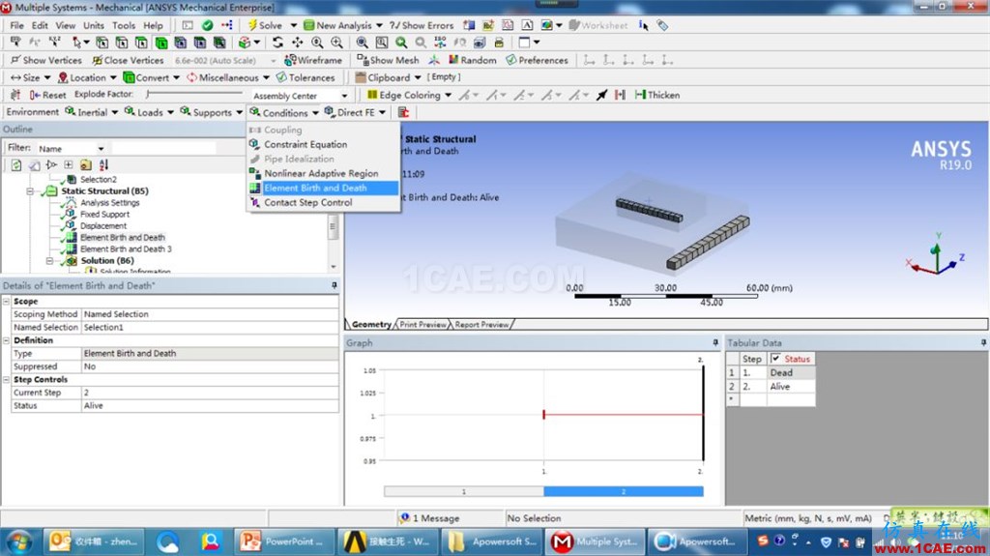This screenshot has height=556, width=990.
Task: Select the Body selection filter (green cube)
Action: pos(161,43)
